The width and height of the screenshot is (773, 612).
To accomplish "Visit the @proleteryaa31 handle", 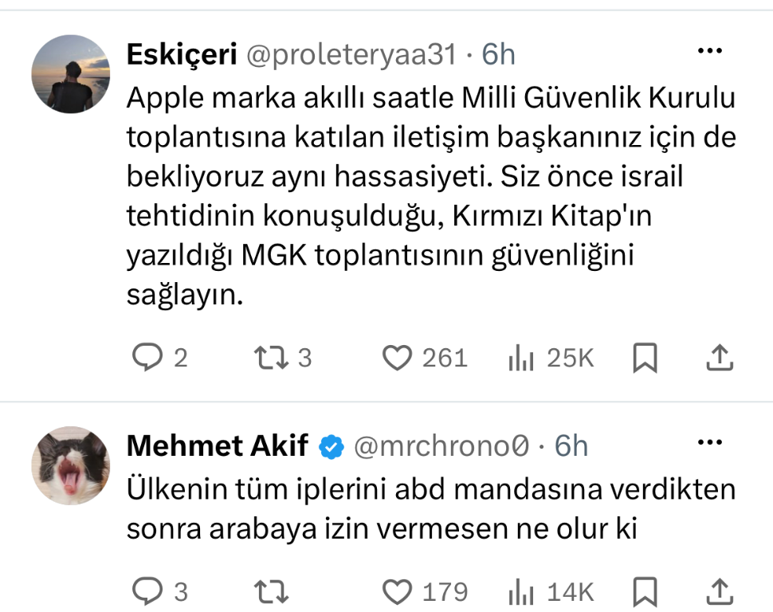I will [x=351, y=54].
